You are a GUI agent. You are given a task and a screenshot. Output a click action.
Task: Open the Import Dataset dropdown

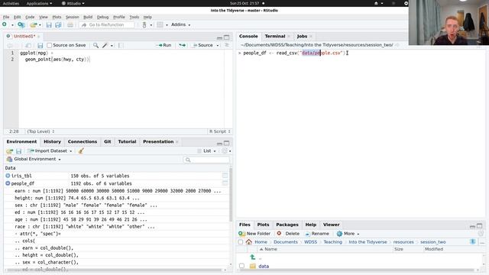[50, 151]
